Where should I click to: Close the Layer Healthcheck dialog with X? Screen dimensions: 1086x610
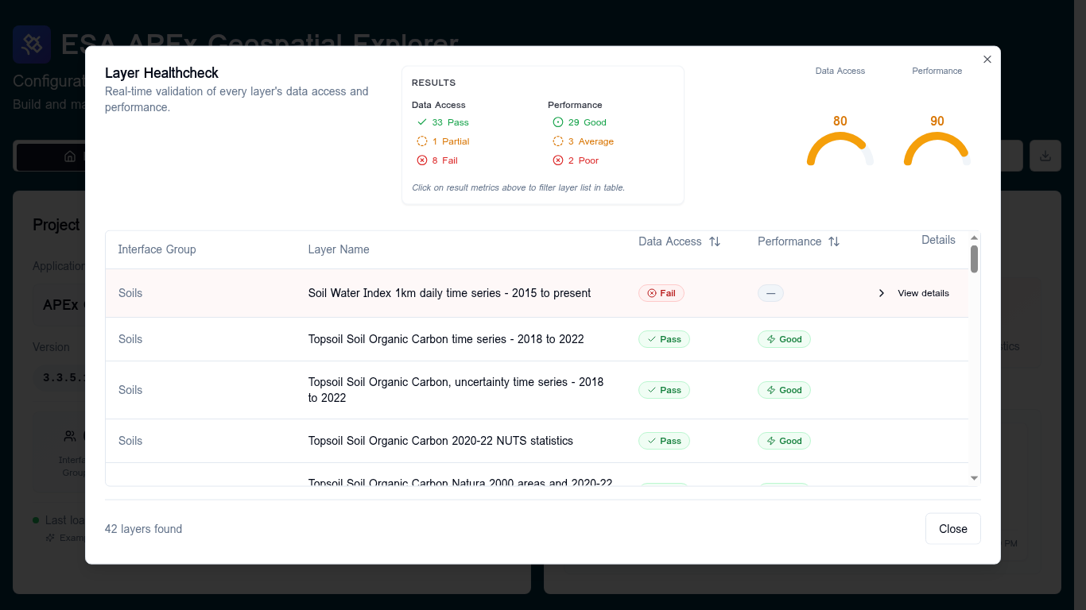[987, 60]
